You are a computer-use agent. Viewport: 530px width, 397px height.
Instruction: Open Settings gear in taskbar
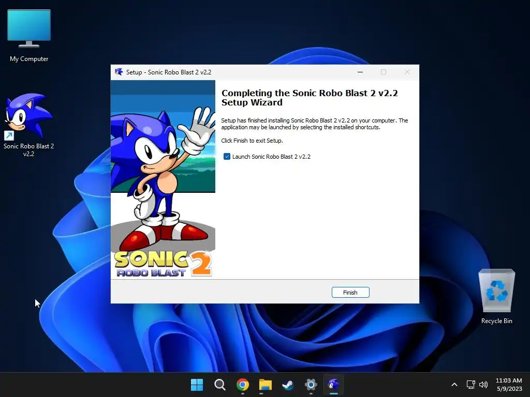(311, 385)
